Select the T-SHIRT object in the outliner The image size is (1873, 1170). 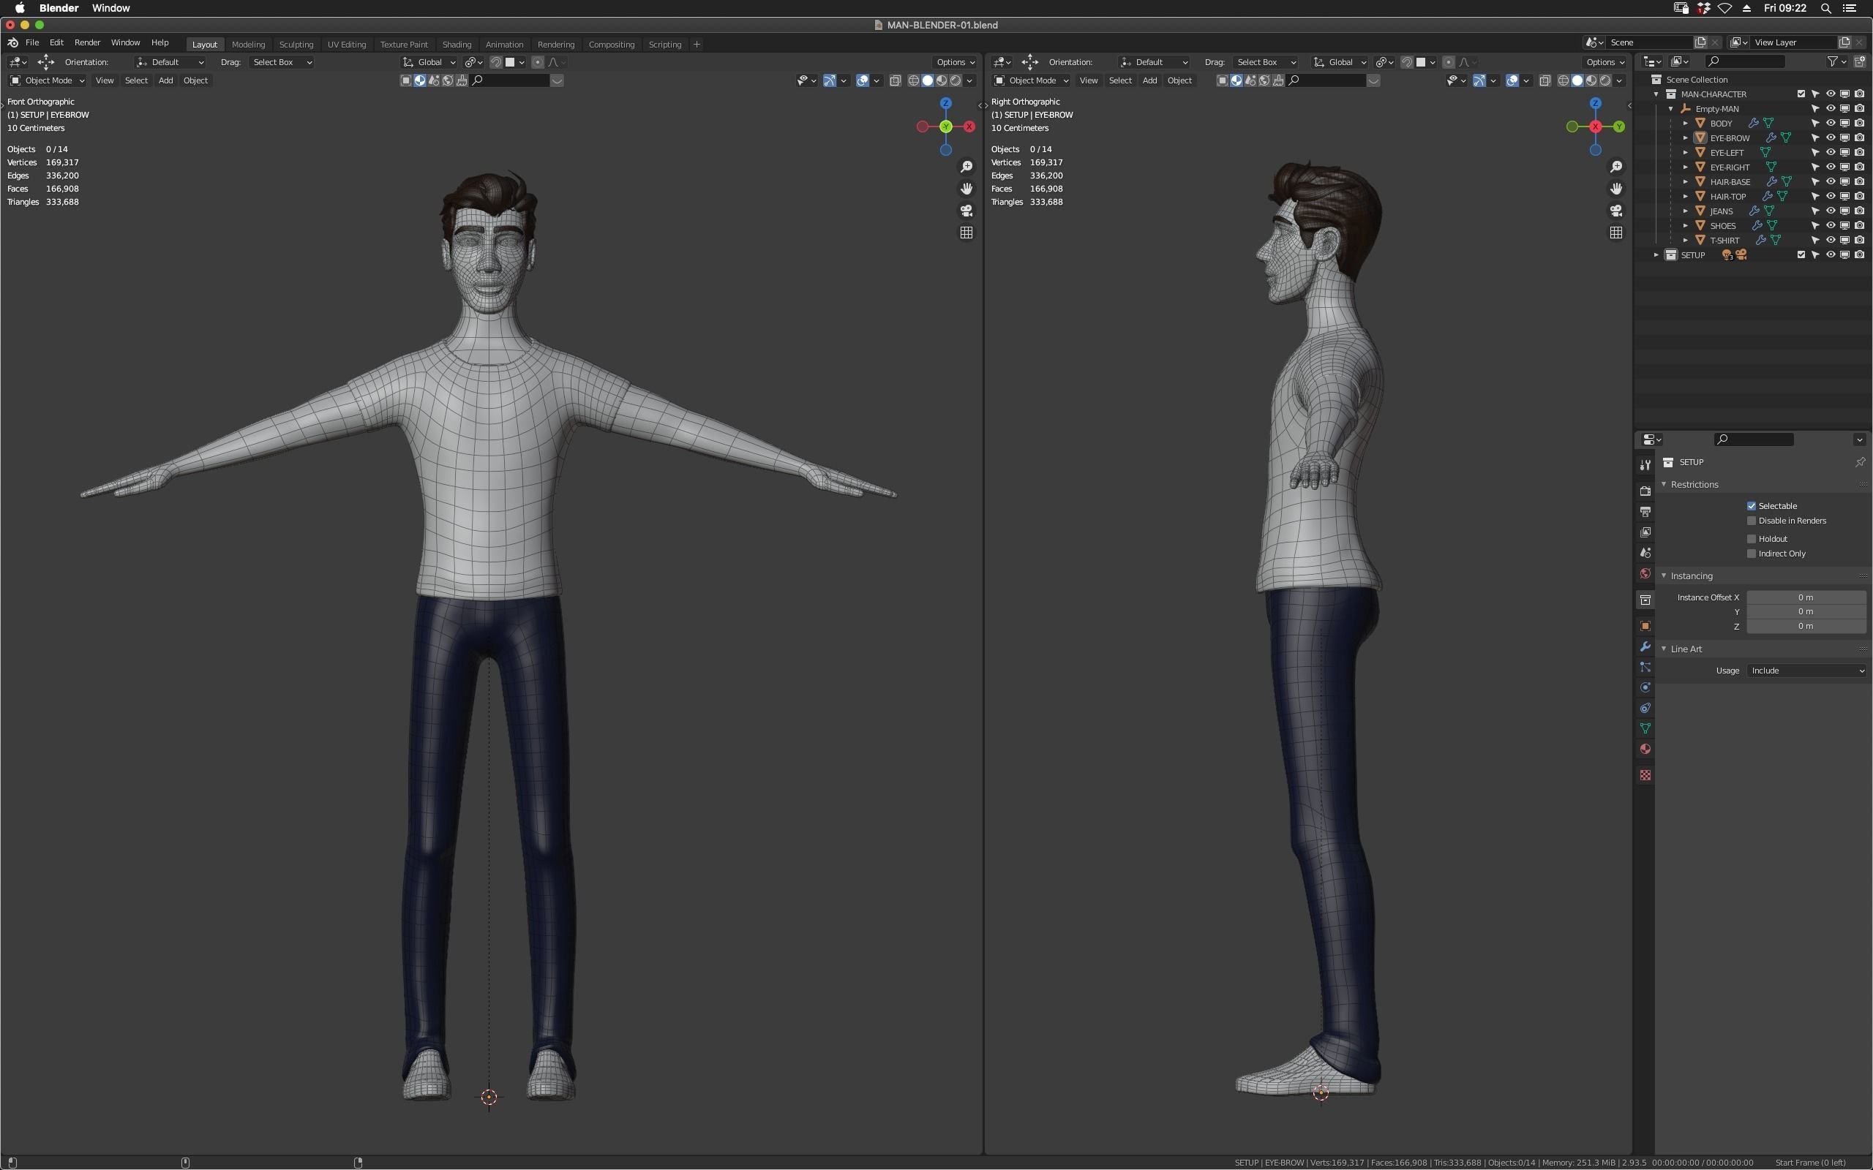[1724, 241]
